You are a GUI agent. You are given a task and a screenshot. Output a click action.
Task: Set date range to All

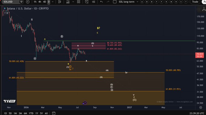pyautogui.click(x=46, y=113)
